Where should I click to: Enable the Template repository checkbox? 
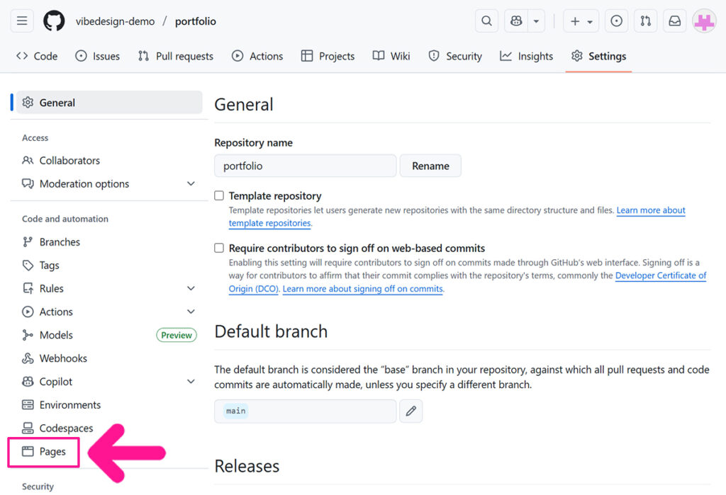(220, 196)
